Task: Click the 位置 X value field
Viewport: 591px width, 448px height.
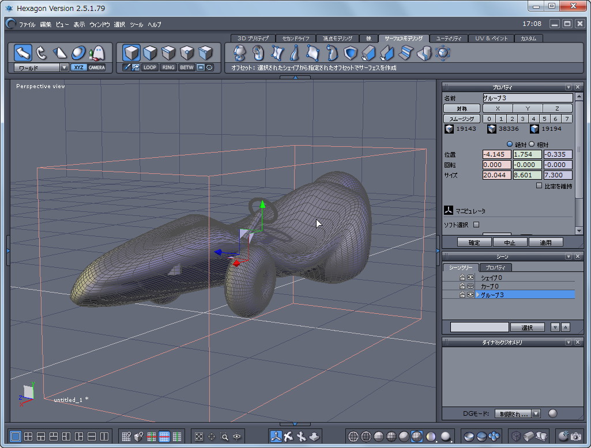Action: (x=496, y=154)
